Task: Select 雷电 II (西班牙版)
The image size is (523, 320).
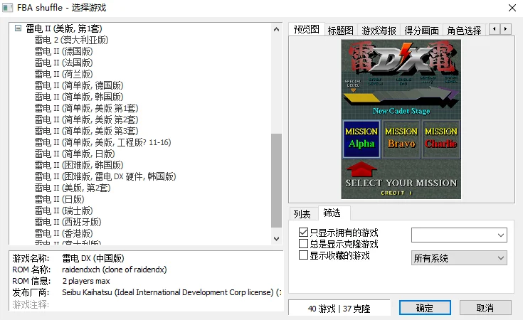Action: 68,222
